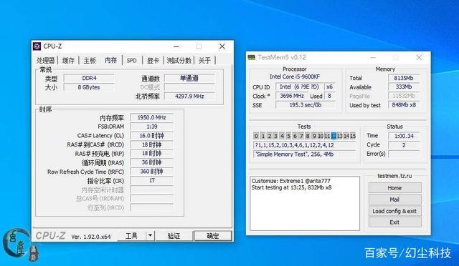The width and height of the screenshot is (459, 266).
Task: Click the Mail button in TestMem5
Action: pos(394,199)
